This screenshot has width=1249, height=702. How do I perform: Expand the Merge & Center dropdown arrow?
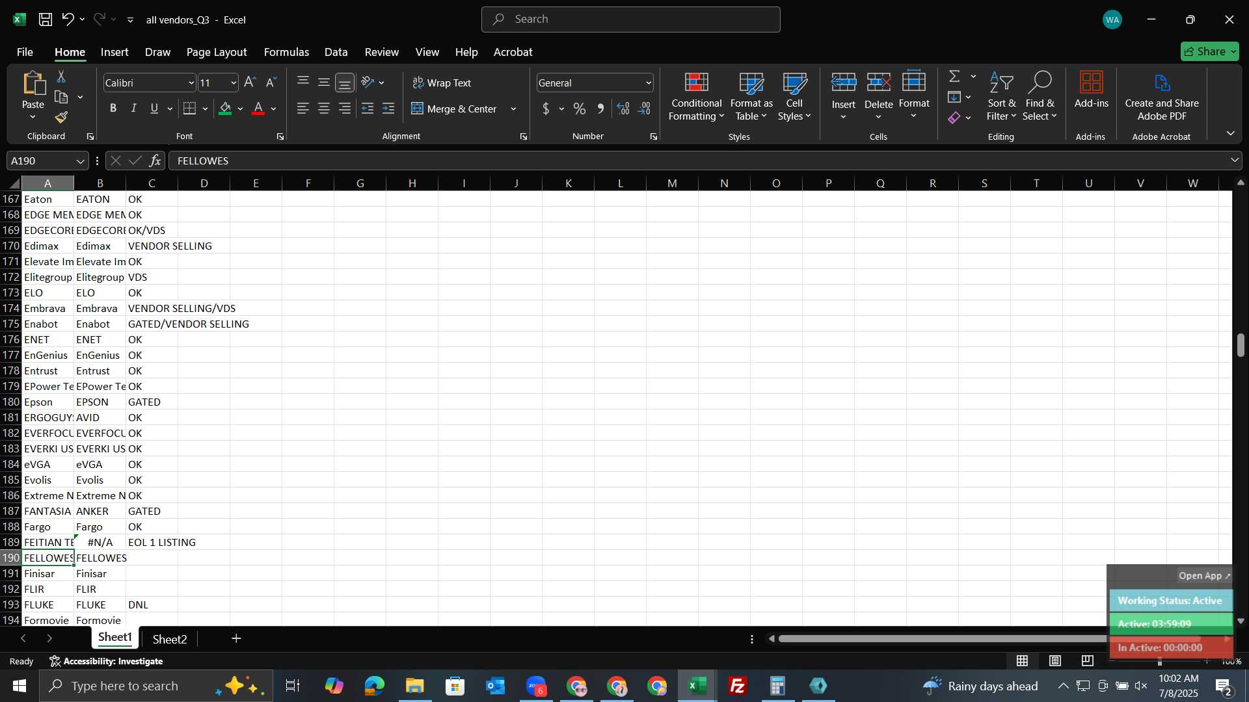(513, 109)
